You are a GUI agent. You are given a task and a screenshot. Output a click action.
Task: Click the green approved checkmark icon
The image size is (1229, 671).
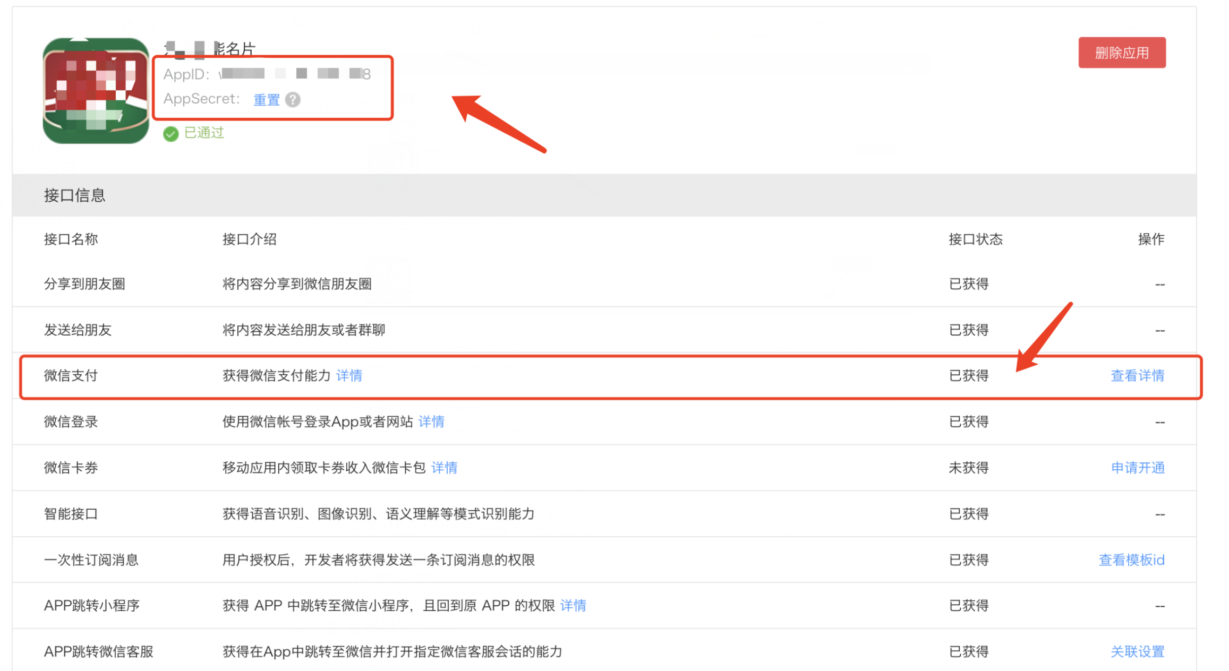coord(170,134)
